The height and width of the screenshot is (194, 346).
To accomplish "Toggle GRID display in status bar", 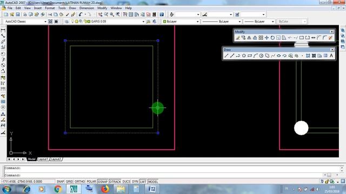I will click(69, 182).
